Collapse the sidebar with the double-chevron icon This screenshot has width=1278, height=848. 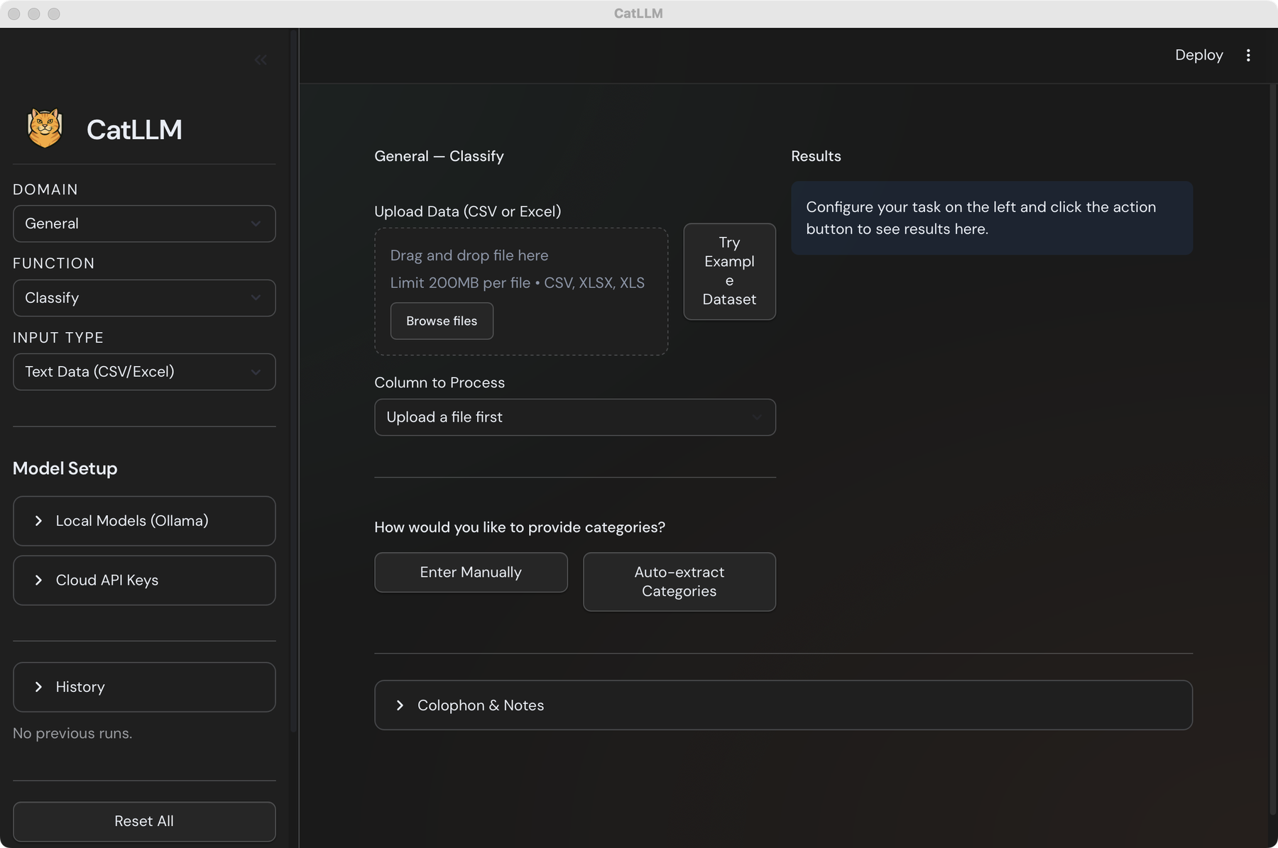pyautogui.click(x=261, y=60)
